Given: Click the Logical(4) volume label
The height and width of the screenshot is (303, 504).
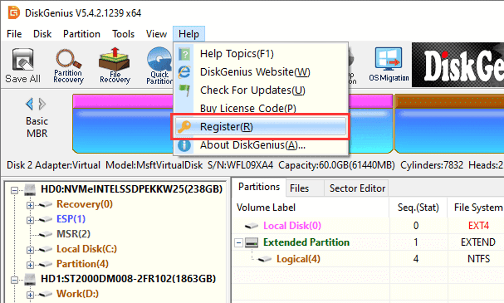Looking at the screenshot, I should [x=298, y=259].
